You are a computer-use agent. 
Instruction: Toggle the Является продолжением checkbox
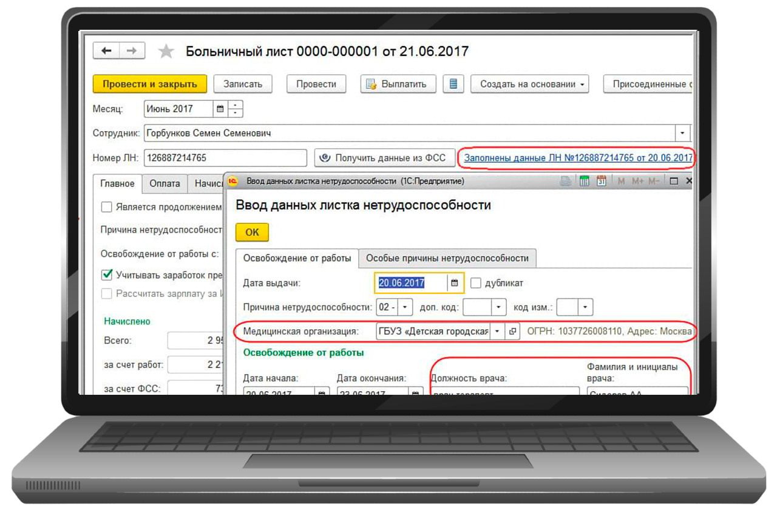click(107, 207)
